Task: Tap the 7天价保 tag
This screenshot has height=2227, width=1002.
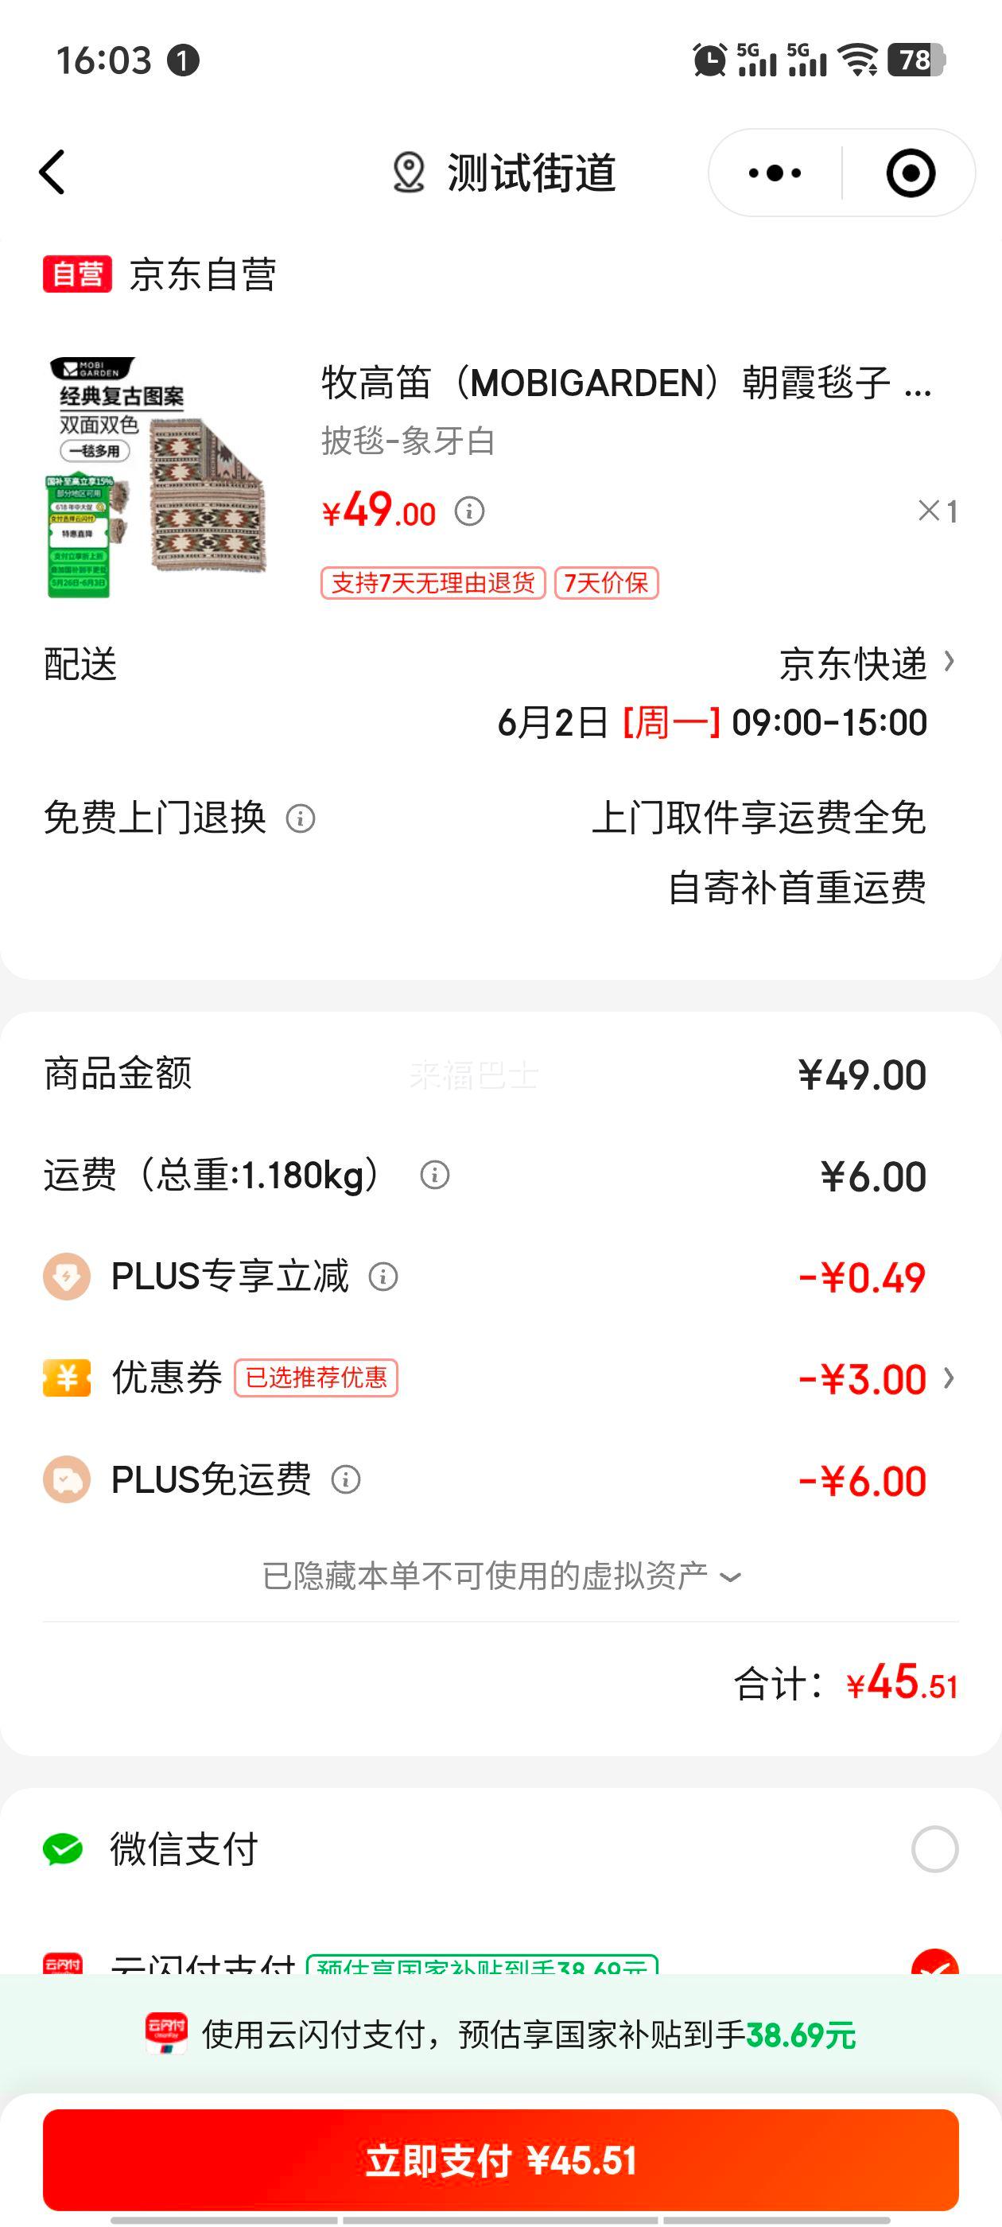Action: click(606, 583)
